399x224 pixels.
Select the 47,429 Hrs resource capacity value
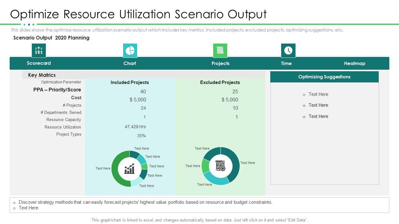135,127
